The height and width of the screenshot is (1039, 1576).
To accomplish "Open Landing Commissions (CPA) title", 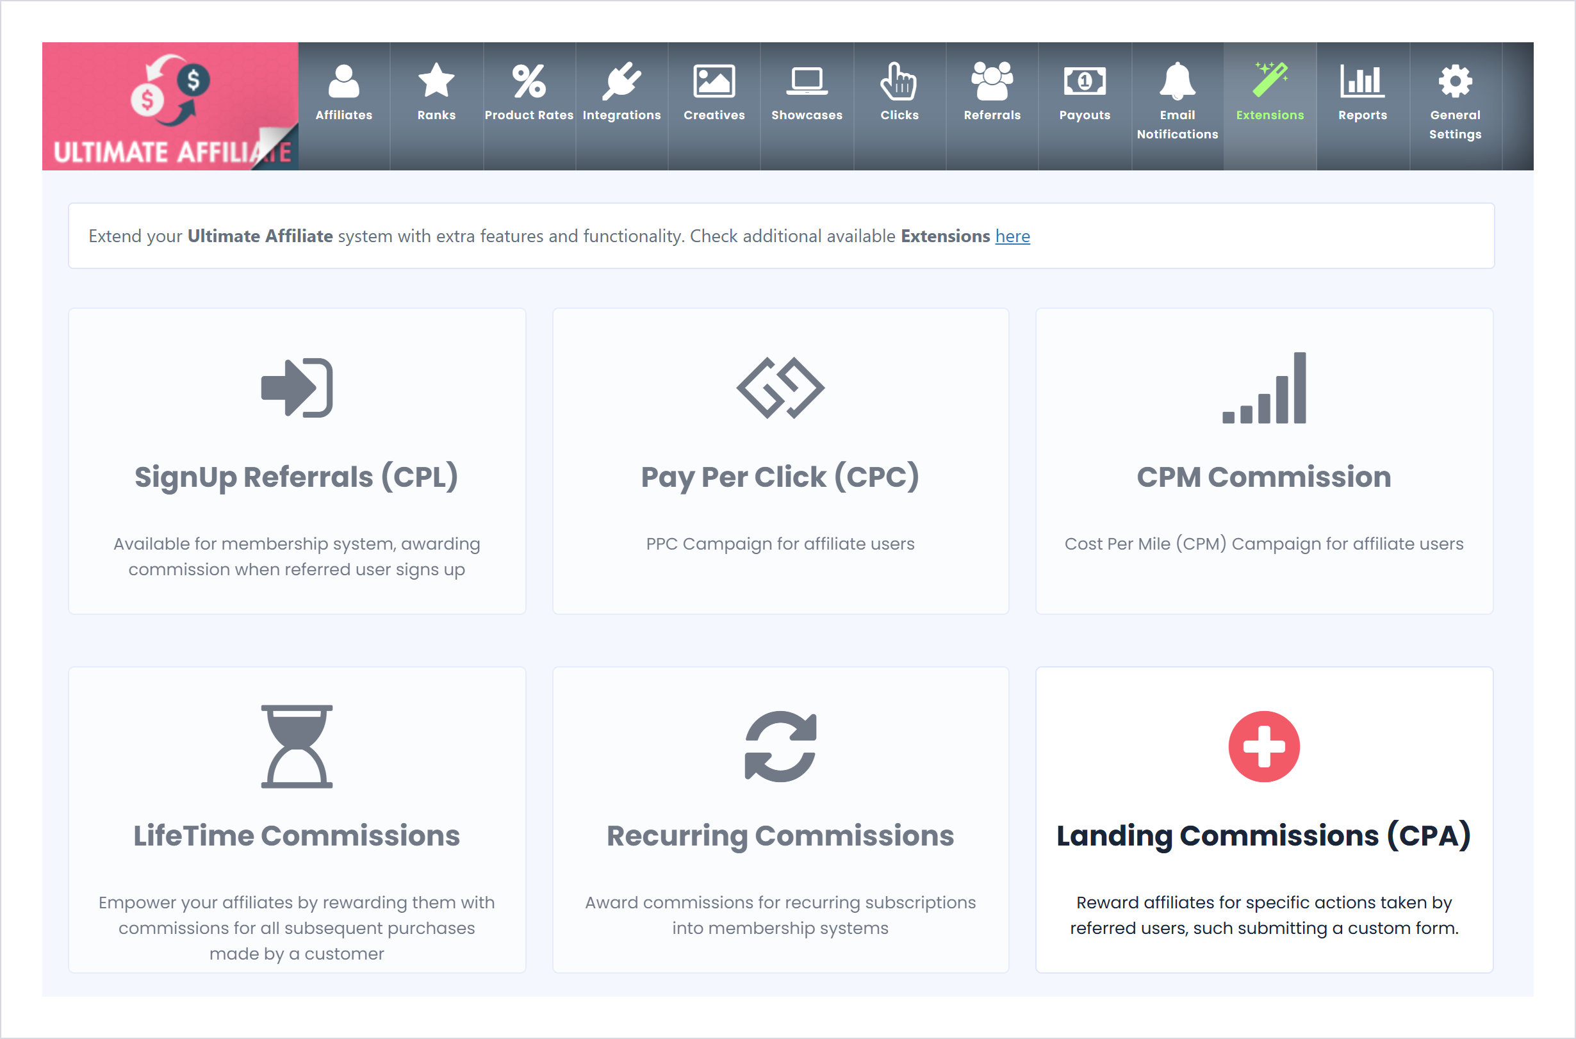I will [1264, 835].
